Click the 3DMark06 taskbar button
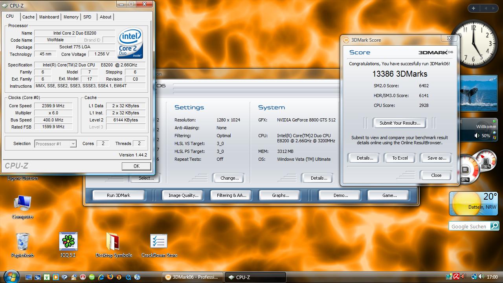The height and width of the screenshot is (283, 503). [193, 277]
